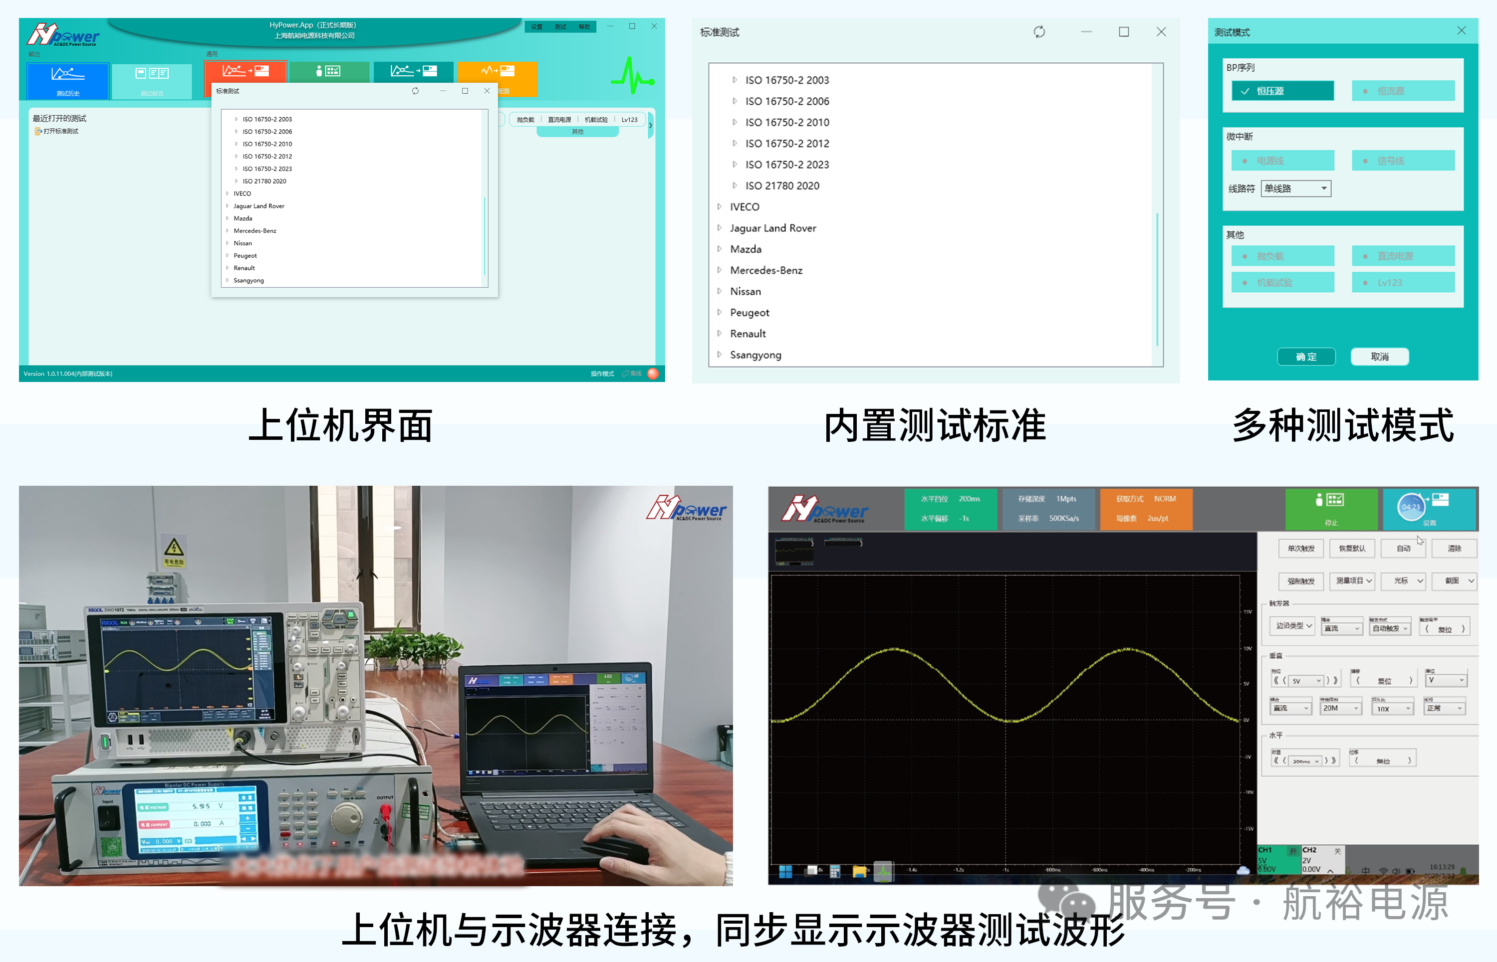
Task: Open the 线路符 单线路 dropdown
Action: click(1296, 189)
